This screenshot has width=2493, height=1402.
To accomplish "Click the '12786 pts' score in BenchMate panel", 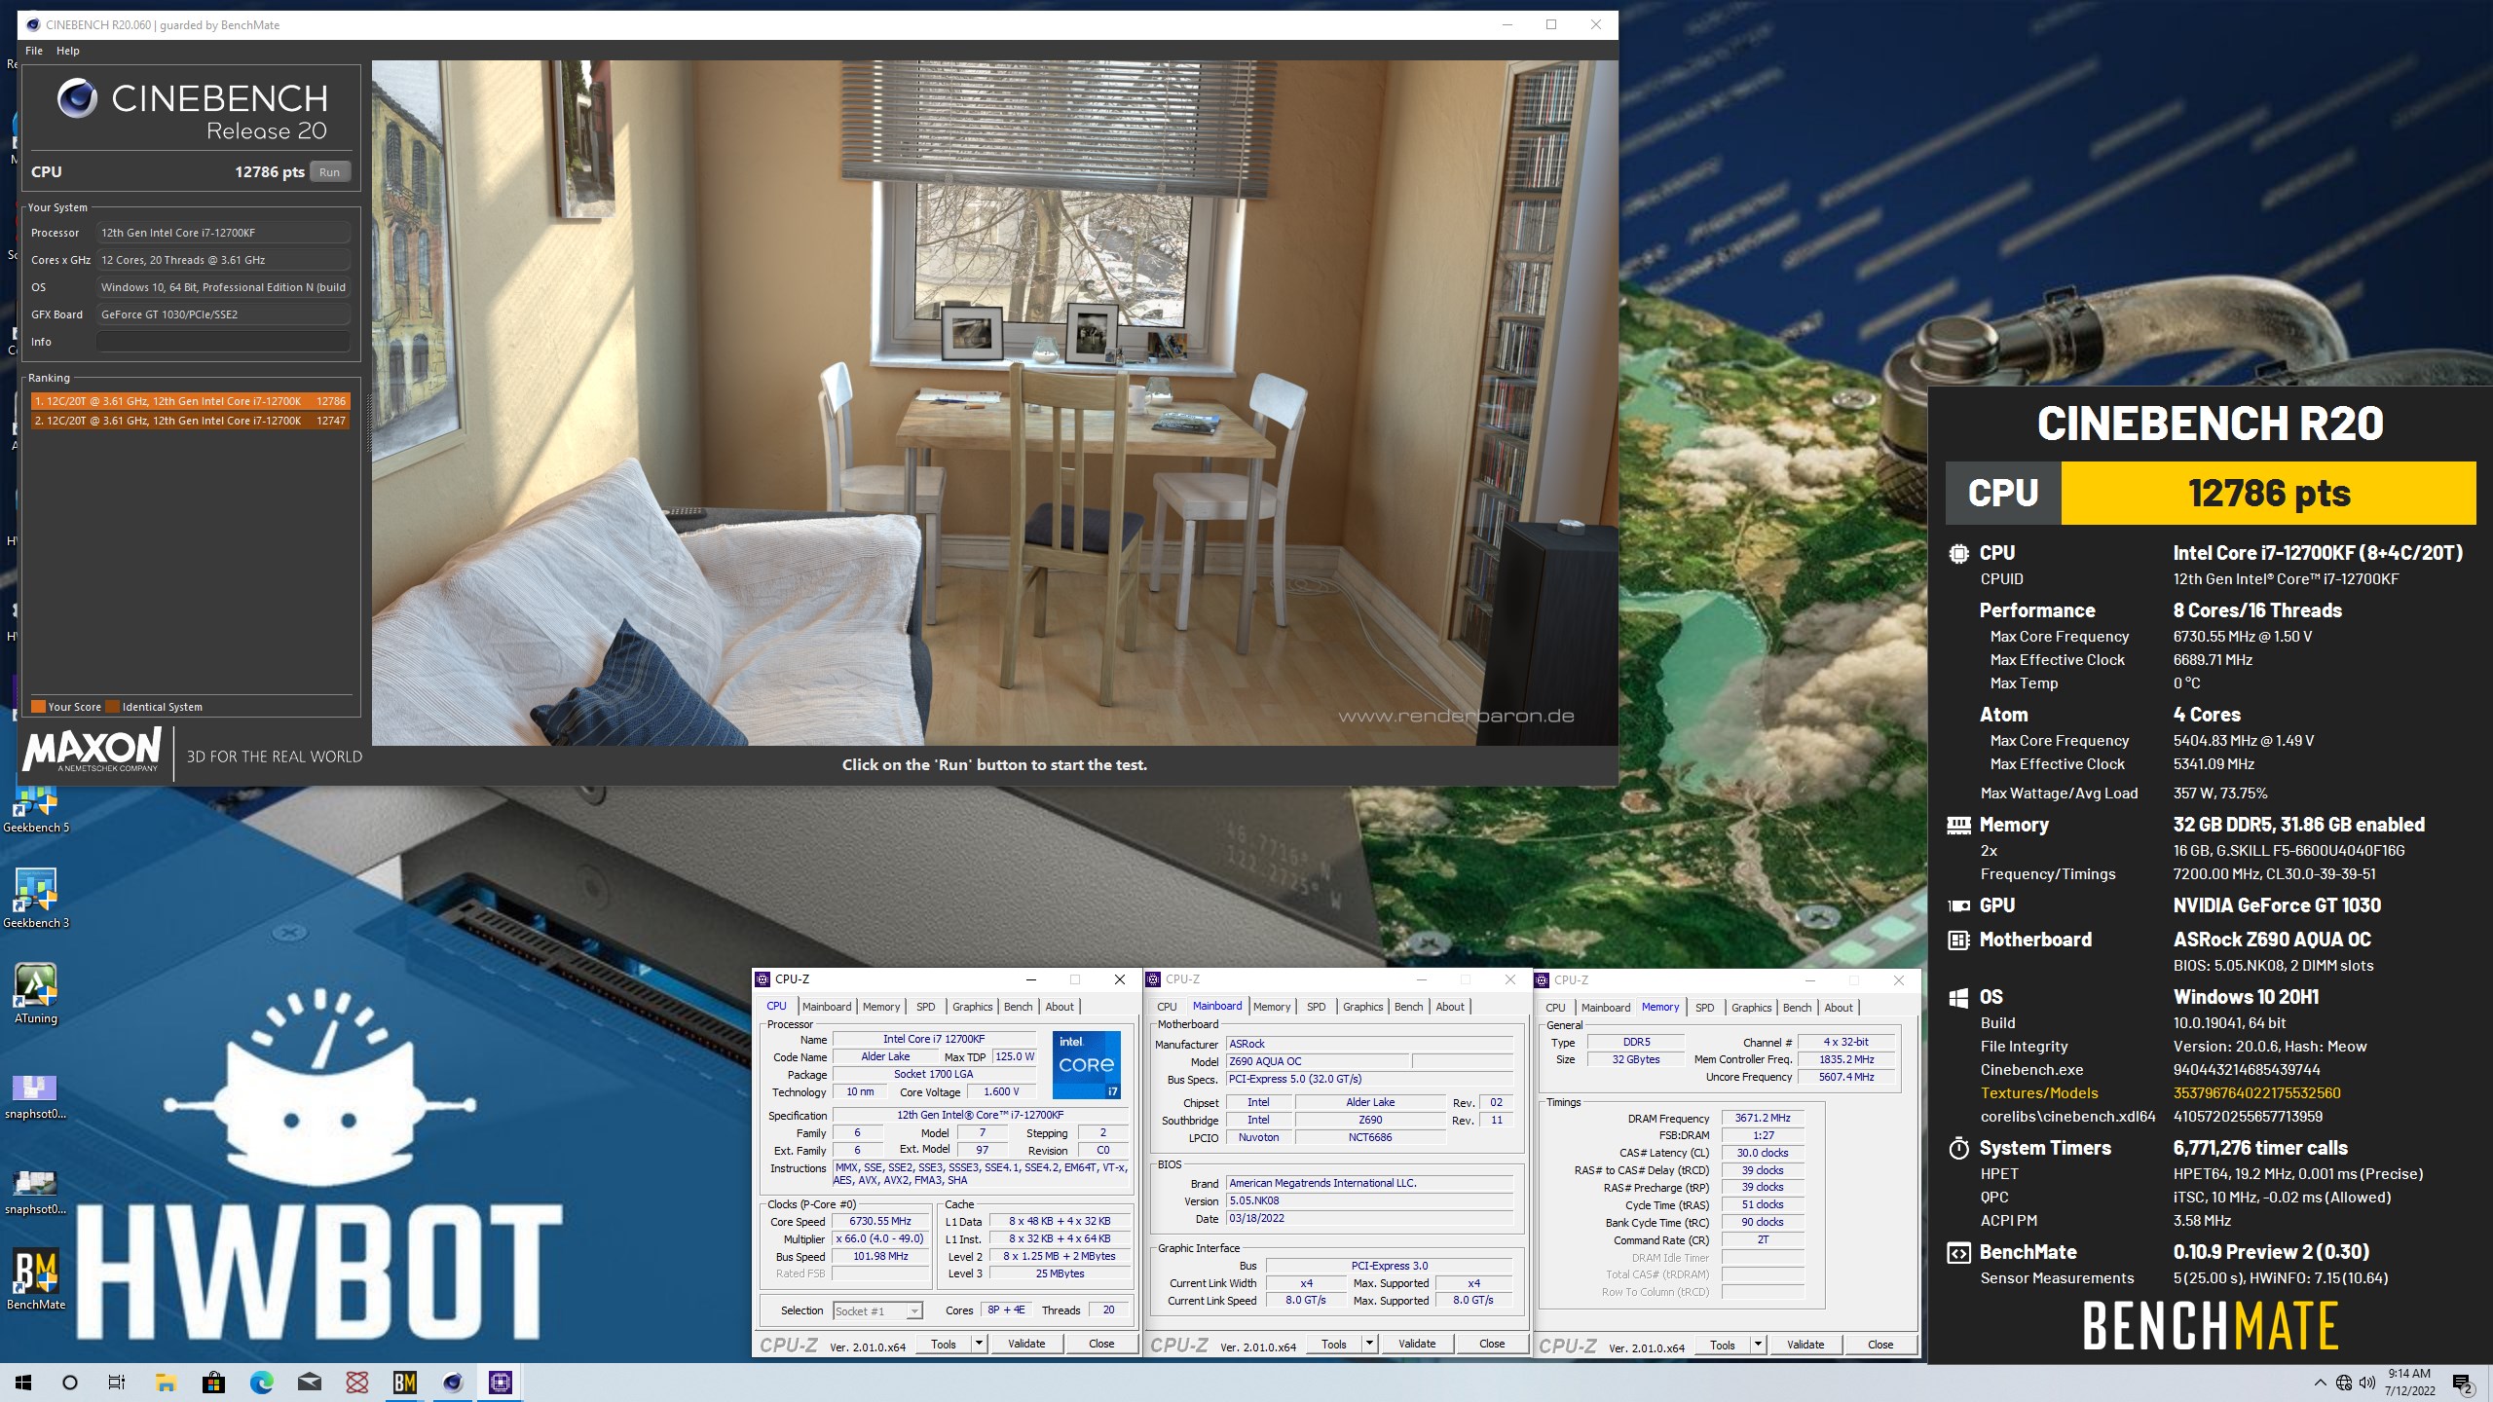I will click(x=2269, y=493).
